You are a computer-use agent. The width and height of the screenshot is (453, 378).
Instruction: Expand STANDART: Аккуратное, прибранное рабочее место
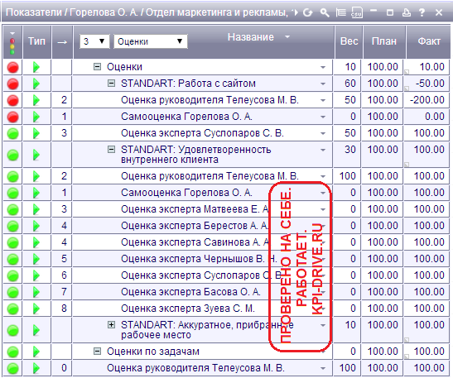pos(111,325)
